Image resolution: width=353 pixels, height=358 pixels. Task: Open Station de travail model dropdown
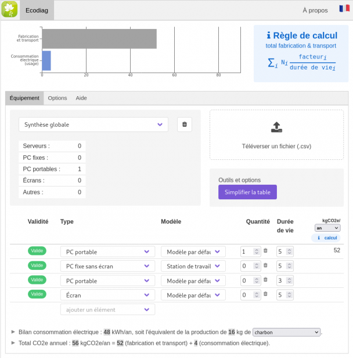pos(193,266)
